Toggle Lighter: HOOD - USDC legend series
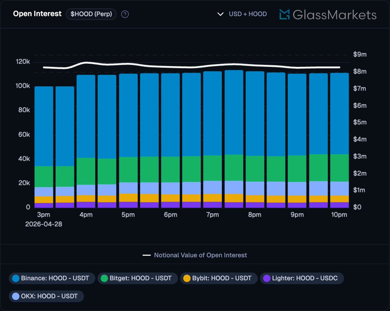The image size is (390, 311). pyautogui.click(x=302, y=278)
